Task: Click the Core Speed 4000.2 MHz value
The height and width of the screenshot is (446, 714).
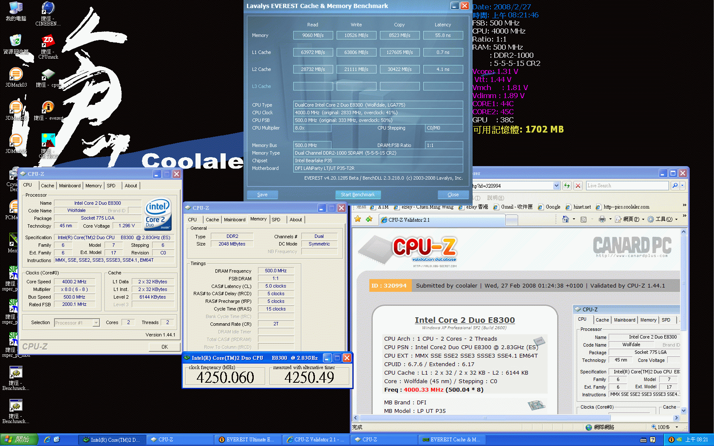Action: click(x=74, y=282)
